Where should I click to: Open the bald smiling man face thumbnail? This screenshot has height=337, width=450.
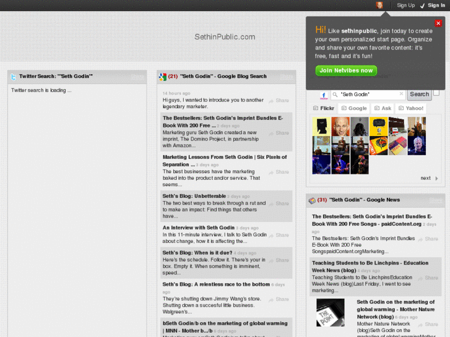[340, 127]
